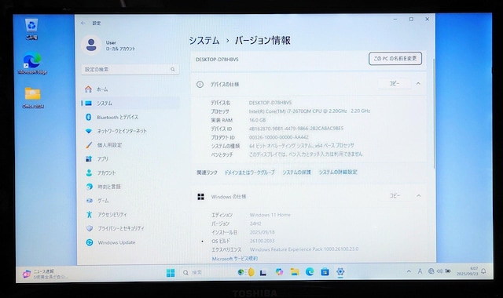The height and width of the screenshot is (298, 503).
Task: Click the Windows logo beside Windows の仕様
Action: click(x=201, y=197)
